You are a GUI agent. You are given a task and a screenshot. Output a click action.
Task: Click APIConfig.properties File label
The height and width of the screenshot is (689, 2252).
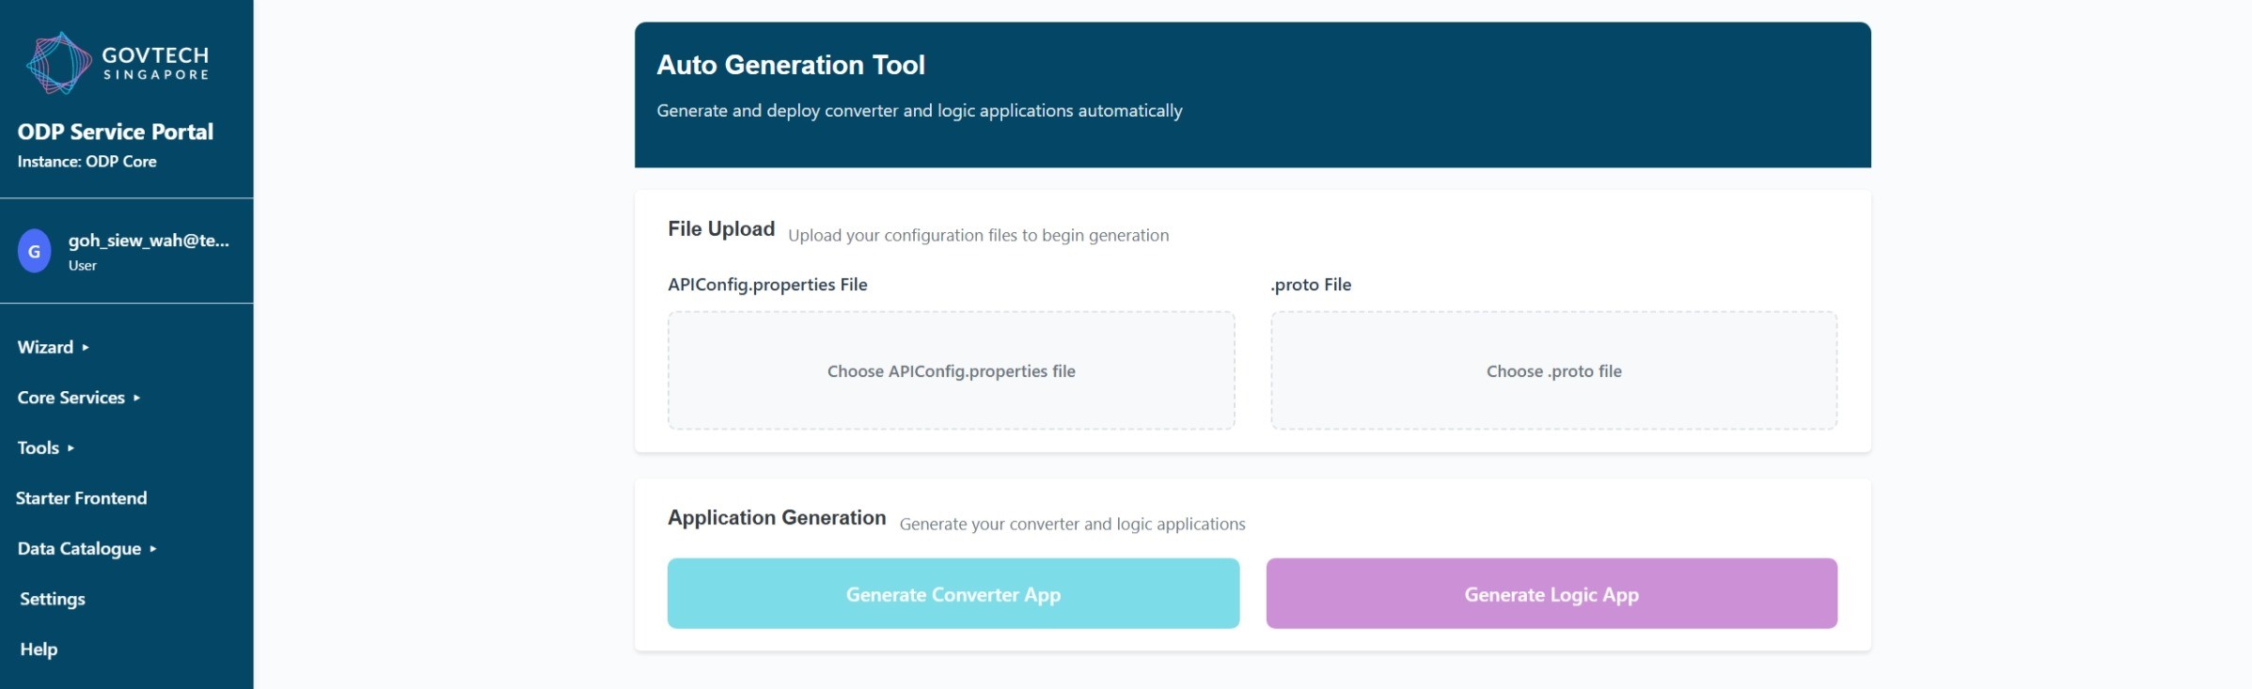[767, 284]
